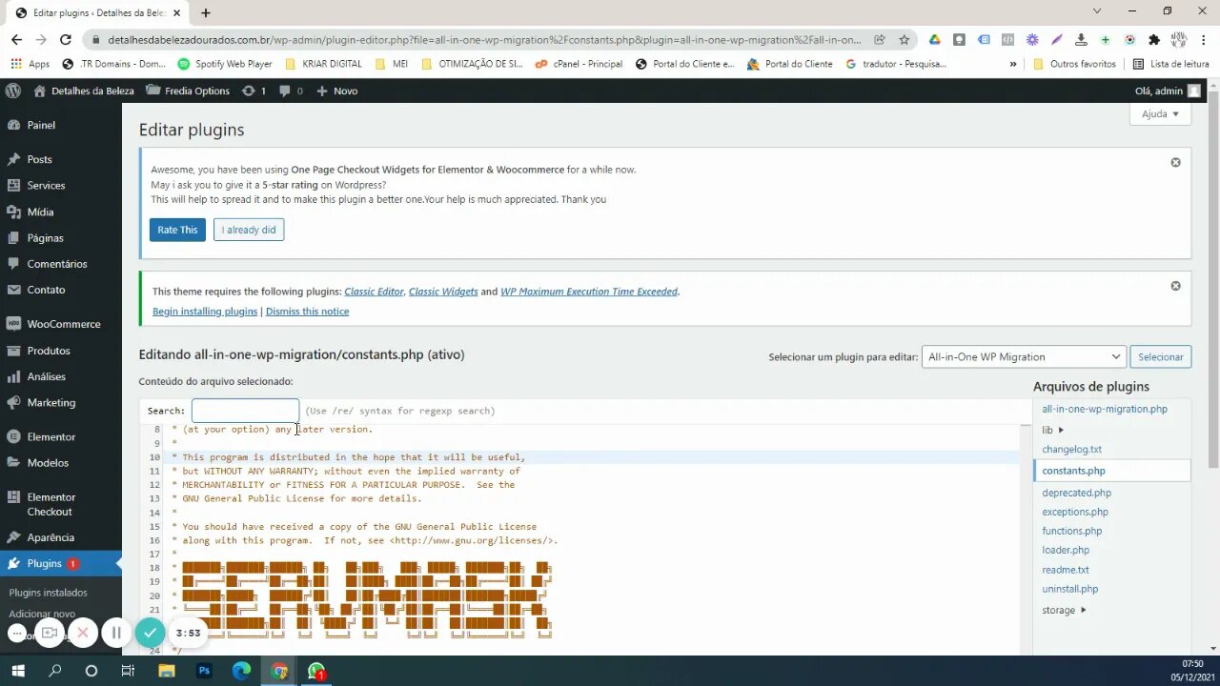Screen dimensions: 1220x686
Task: Open recorder more options ellipsis button
Action: pos(17,633)
